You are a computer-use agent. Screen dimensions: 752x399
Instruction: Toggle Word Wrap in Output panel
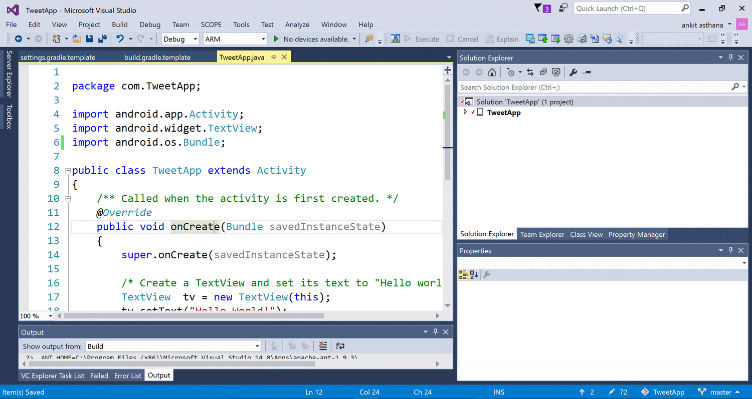[340, 346]
